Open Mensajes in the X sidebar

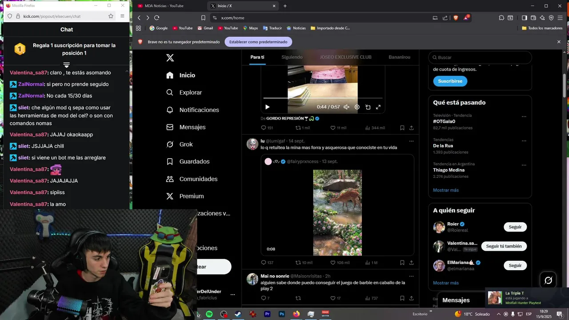[x=186, y=127]
